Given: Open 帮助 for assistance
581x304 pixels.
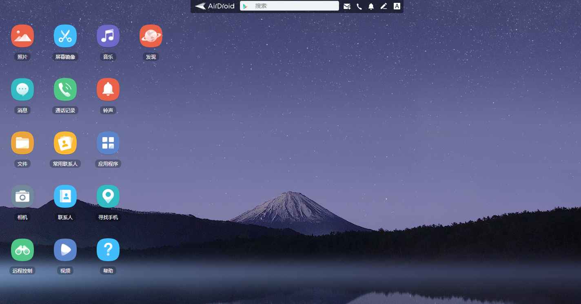Looking at the screenshot, I should click(108, 249).
